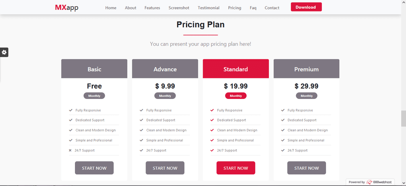Open the Pricing menu item
Image resolution: width=406 pixels, height=186 pixels.
[235, 8]
